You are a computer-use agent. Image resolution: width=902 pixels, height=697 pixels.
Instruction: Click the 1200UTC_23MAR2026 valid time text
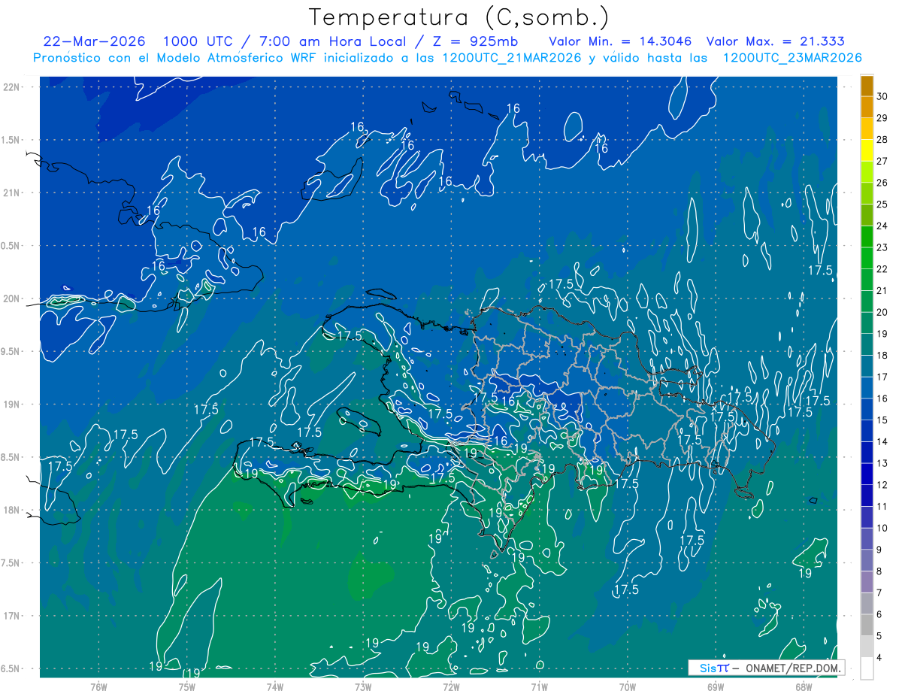[x=792, y=58]
